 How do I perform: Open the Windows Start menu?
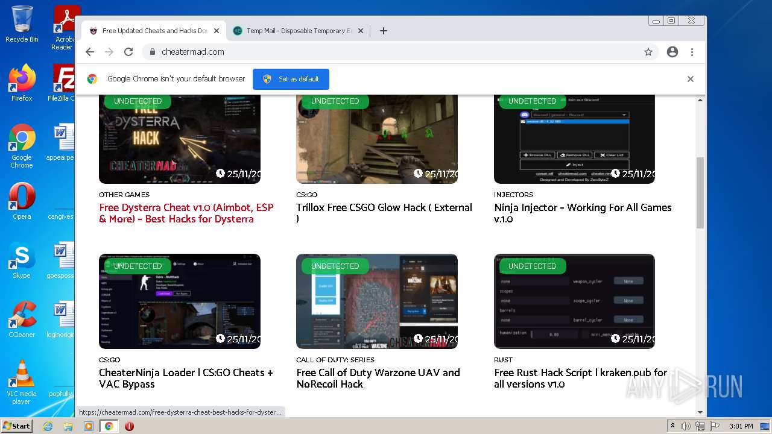pos(16,426)
